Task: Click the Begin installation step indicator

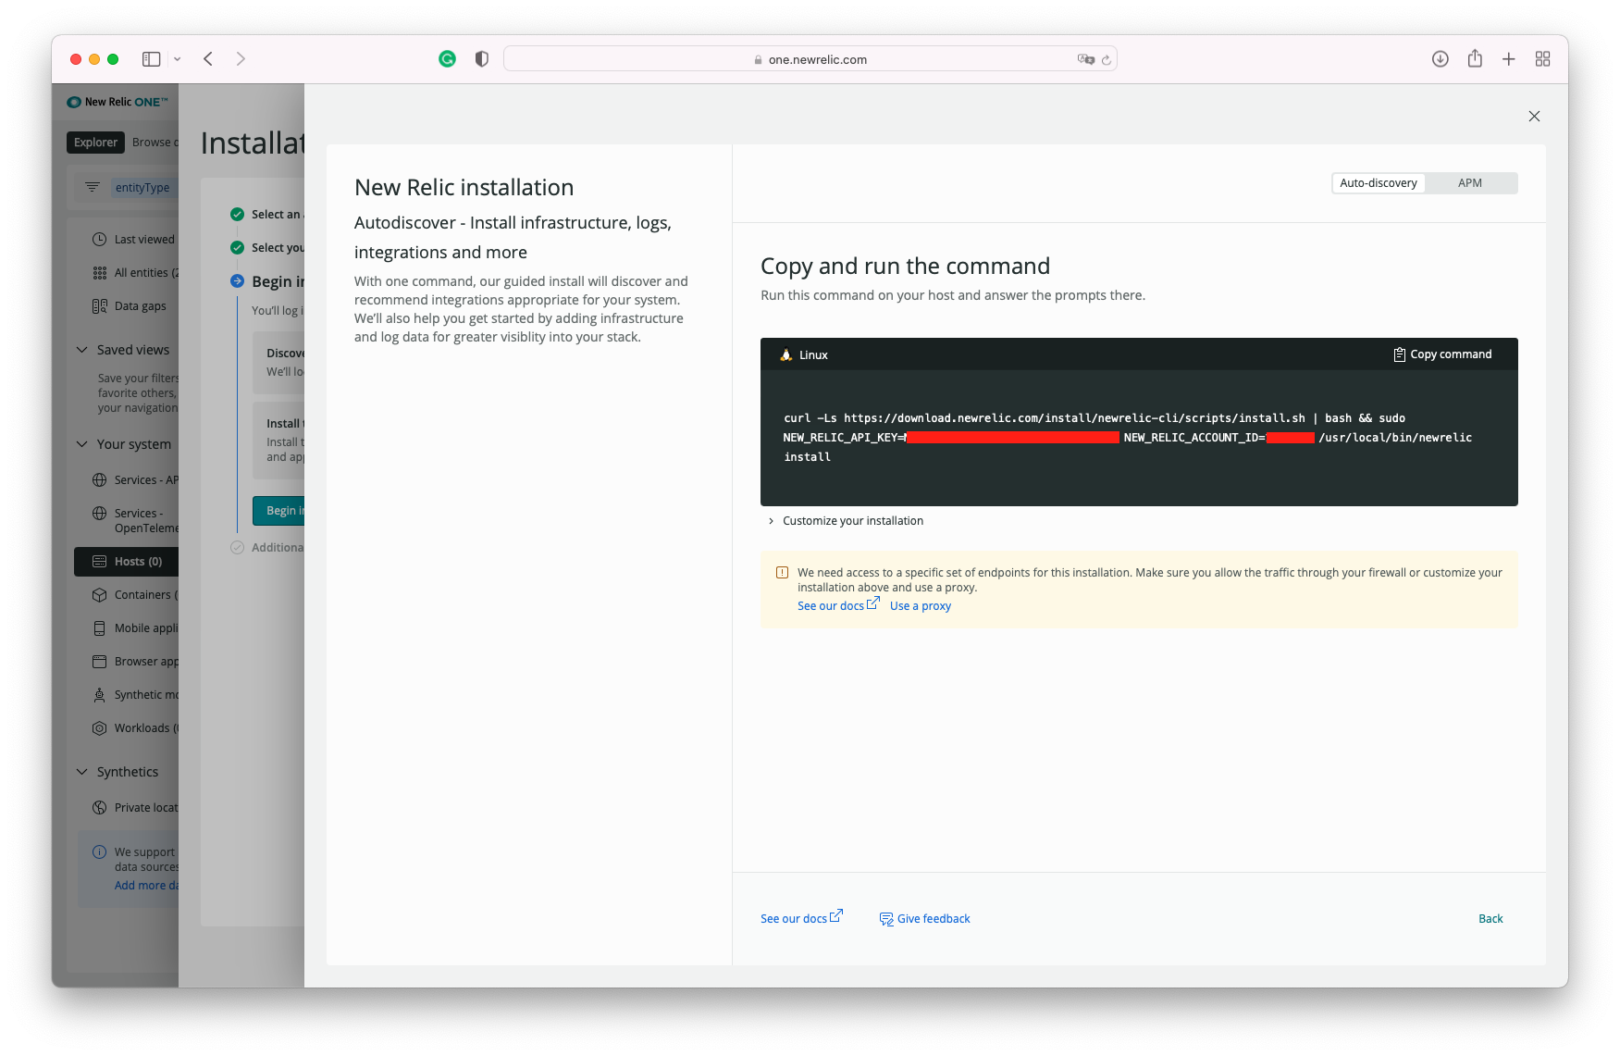Action: (237, 281)
